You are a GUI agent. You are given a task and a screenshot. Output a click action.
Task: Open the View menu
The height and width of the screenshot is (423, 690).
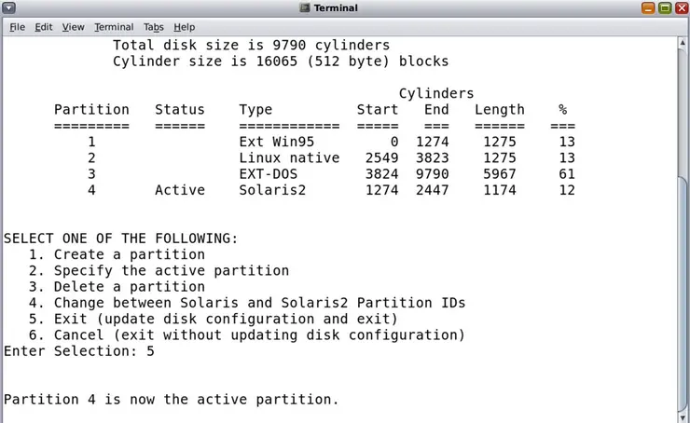point(73,27)
